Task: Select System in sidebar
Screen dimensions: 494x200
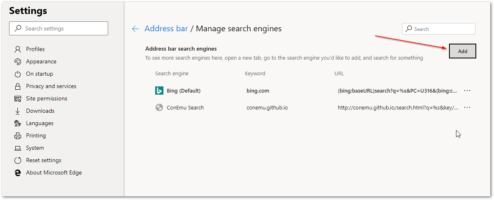Action: click(x=35, y=148)
